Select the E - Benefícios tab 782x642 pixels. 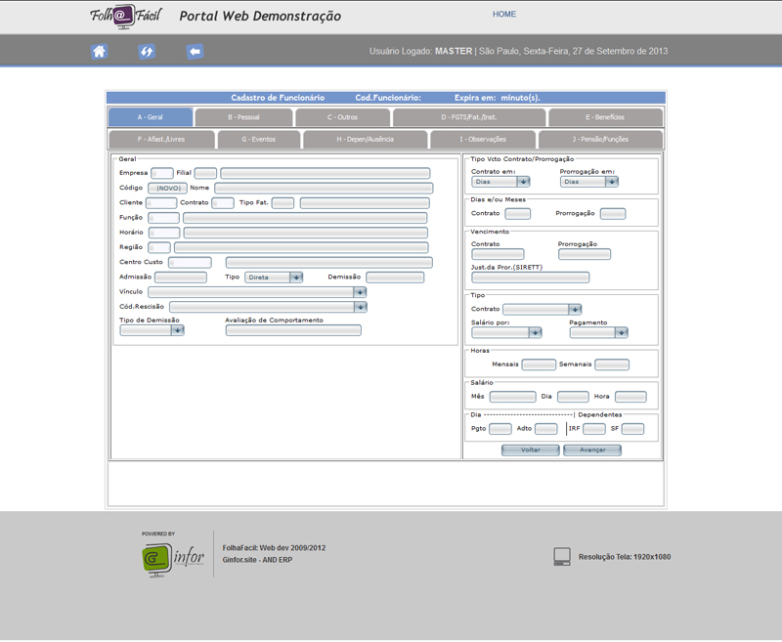click(x=605, y=117)
